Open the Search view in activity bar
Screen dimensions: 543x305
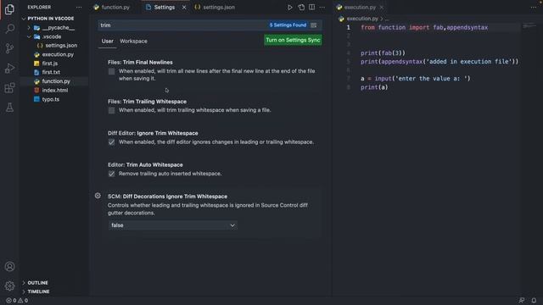(9, 28)
